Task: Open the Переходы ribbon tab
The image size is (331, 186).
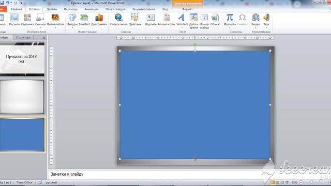Action: click(x=70, y=9)
